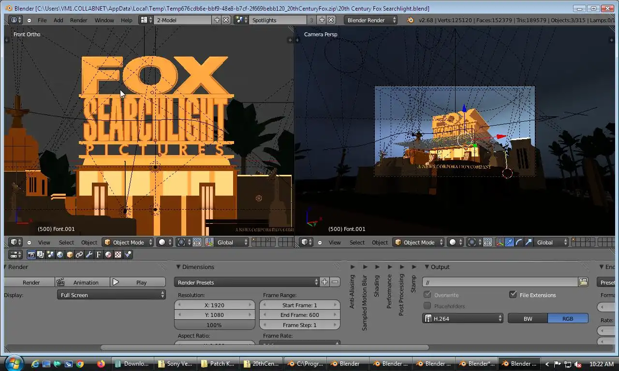619x371 pixels.
Task: Click the Blender logo in info header
Action: (x=411, y=20)
